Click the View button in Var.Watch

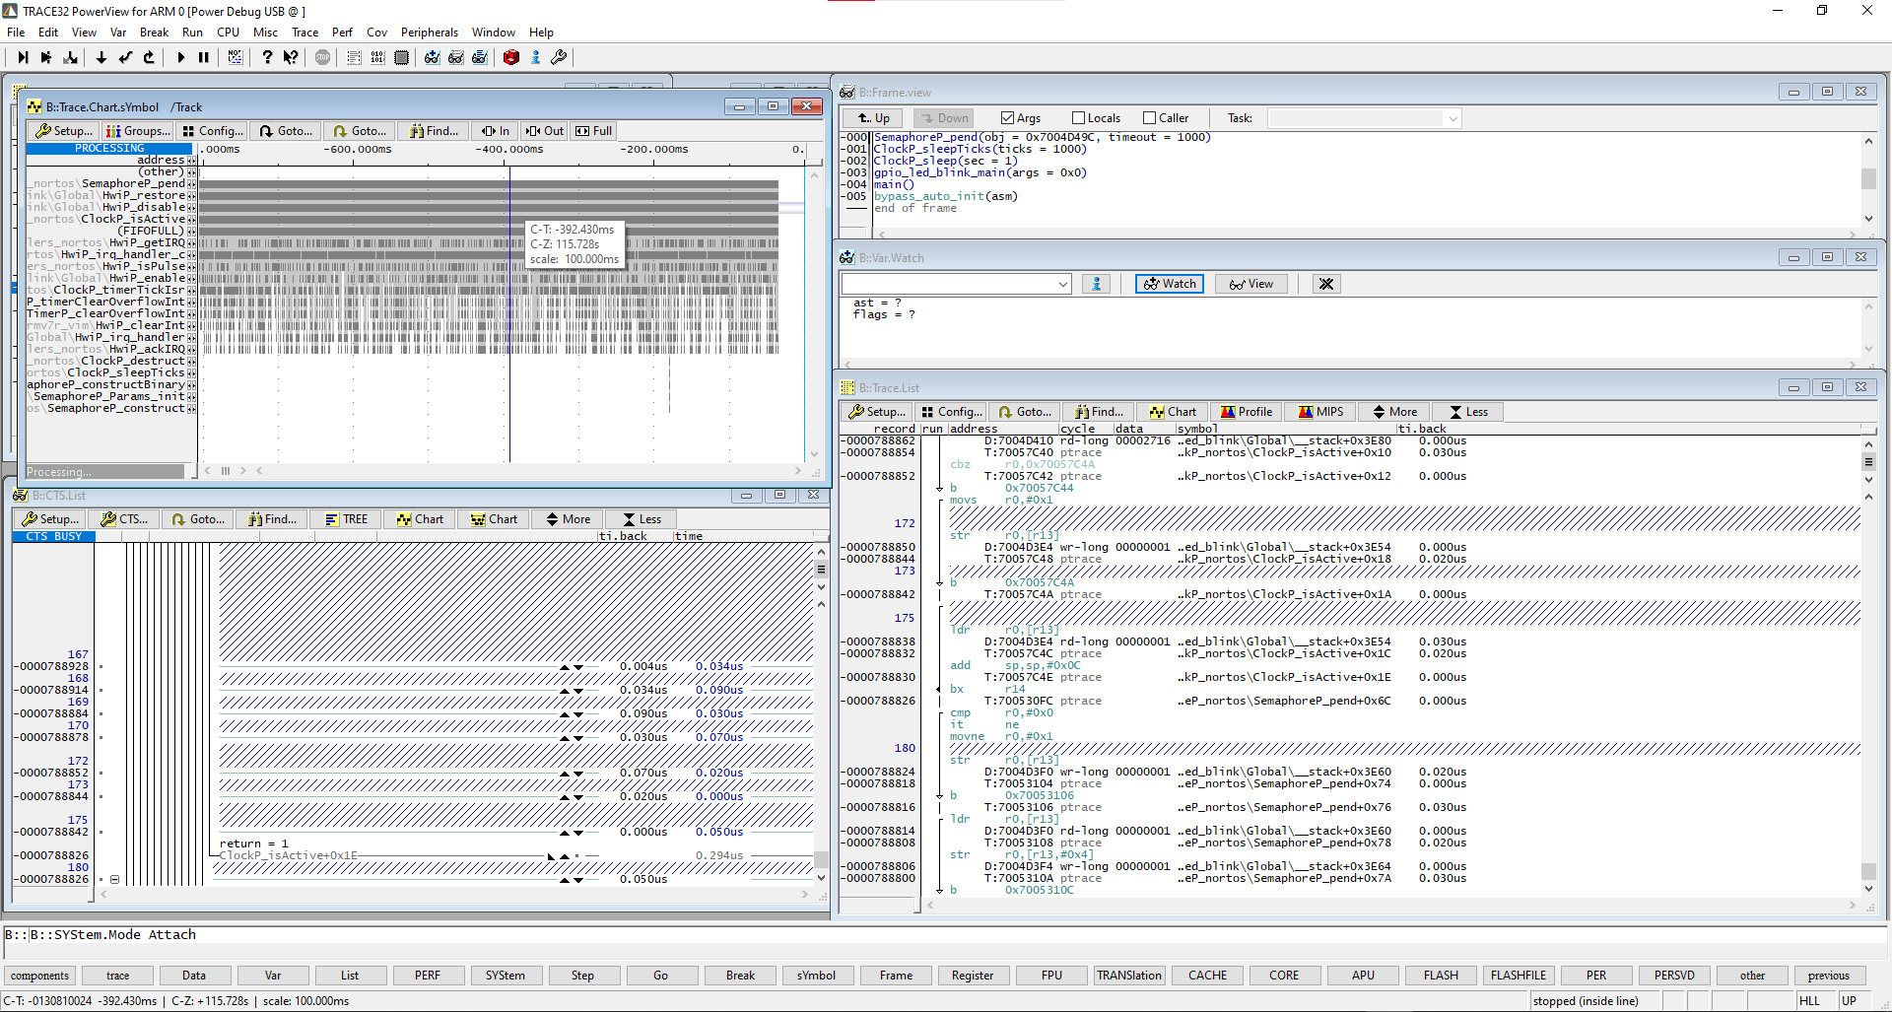click(1250, 284)
